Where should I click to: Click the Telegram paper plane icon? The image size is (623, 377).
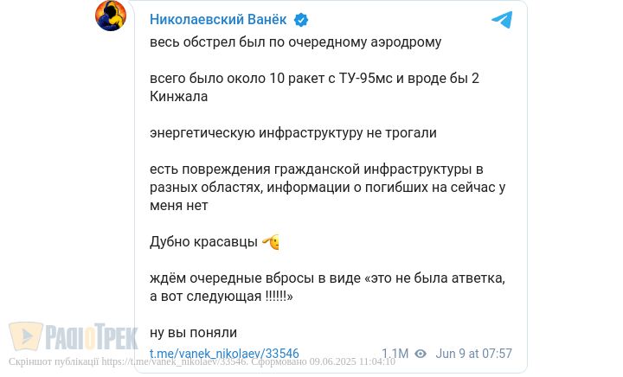coord(502,20)
